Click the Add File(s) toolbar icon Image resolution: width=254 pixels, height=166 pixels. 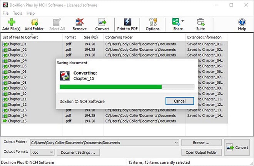11,22
